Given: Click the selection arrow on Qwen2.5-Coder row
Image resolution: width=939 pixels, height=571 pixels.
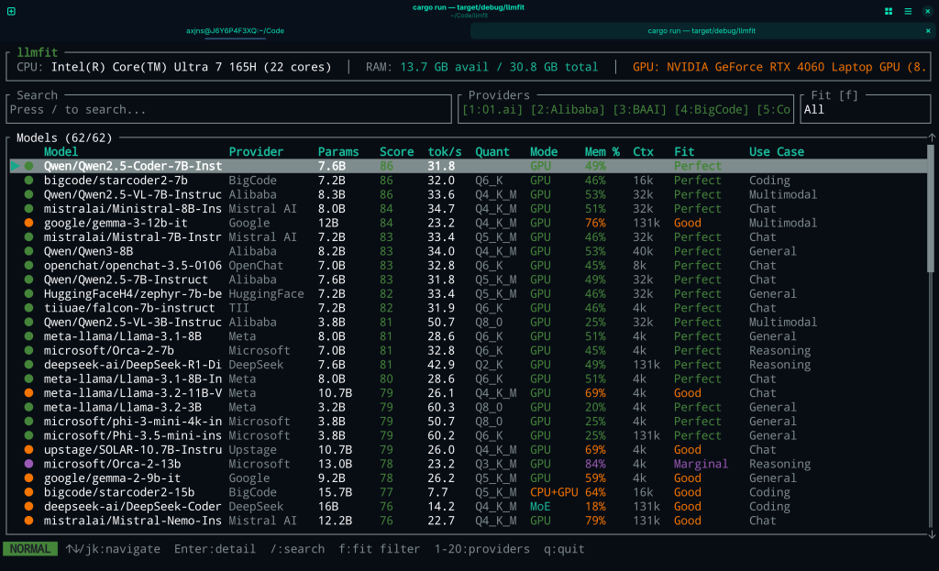Looking at the screenshot, I should (15, 166).
